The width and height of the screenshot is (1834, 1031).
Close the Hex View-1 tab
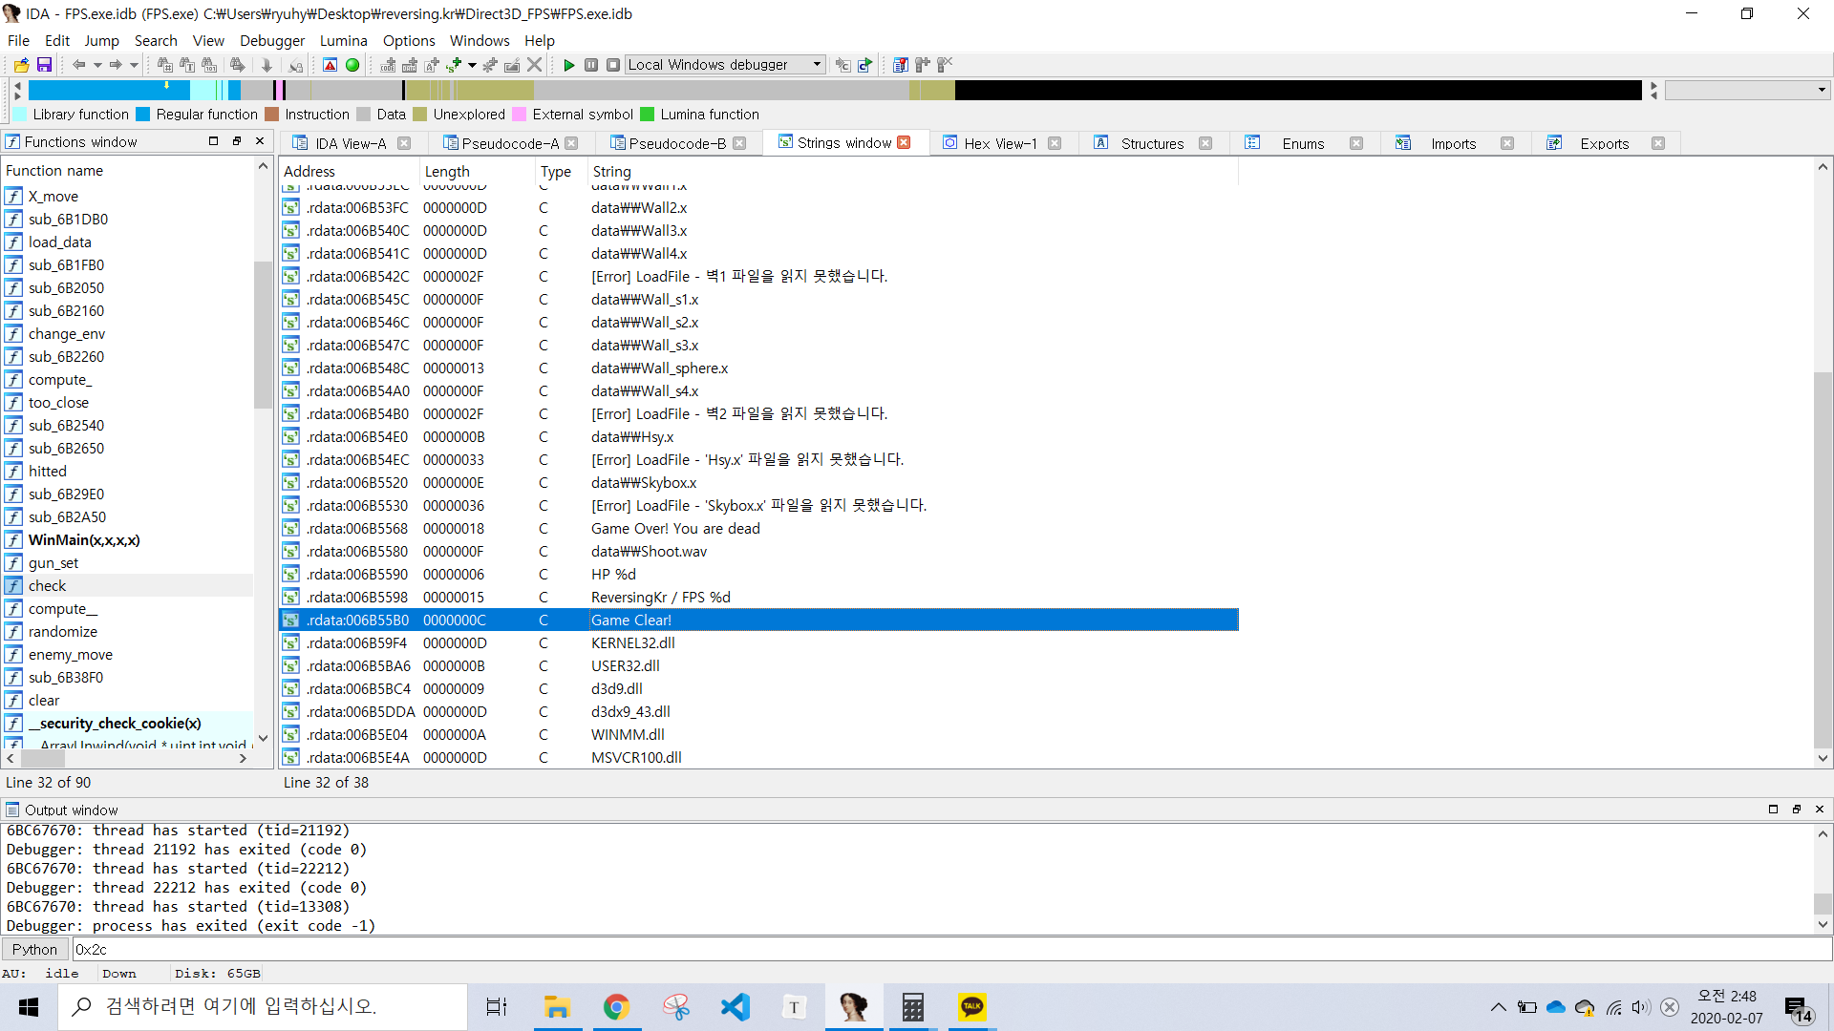[1055, 143]
